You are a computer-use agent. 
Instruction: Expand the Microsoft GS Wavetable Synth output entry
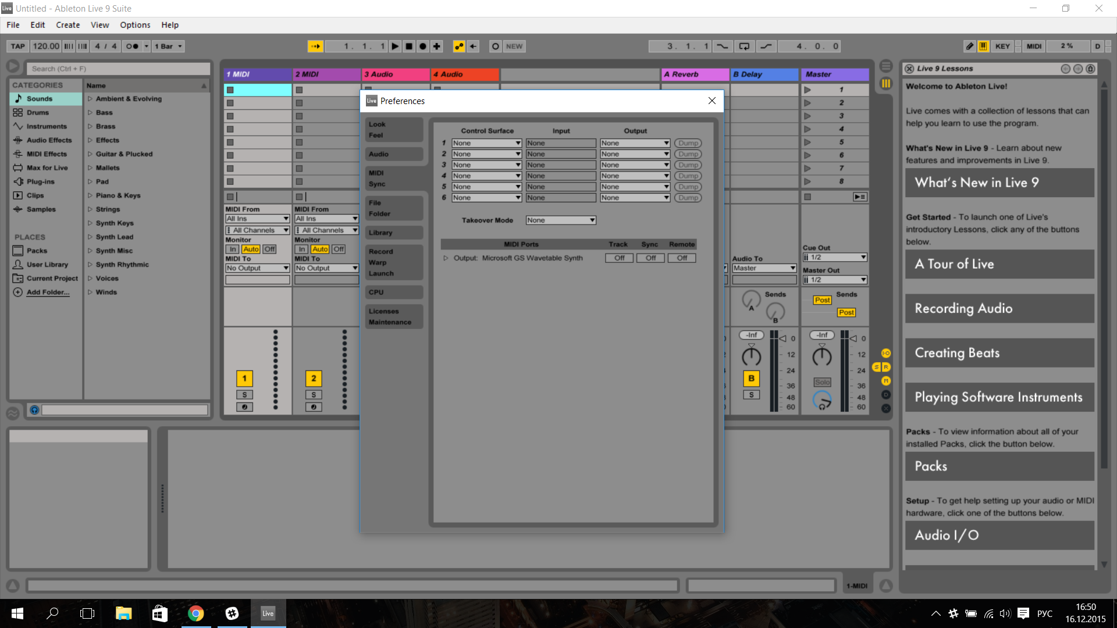(x=446, y=258)
